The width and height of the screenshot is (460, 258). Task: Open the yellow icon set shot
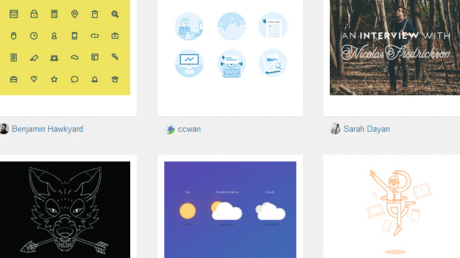65,48
